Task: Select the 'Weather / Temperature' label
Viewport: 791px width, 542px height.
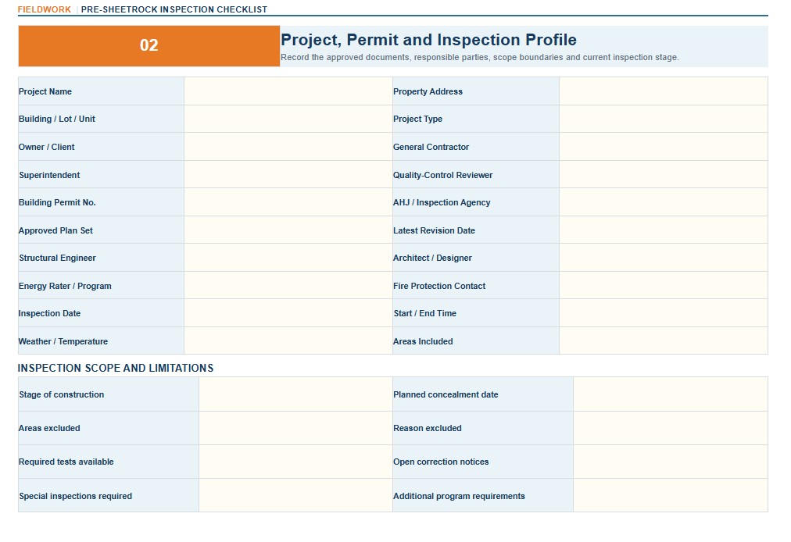Action: (x=63, y=341)
